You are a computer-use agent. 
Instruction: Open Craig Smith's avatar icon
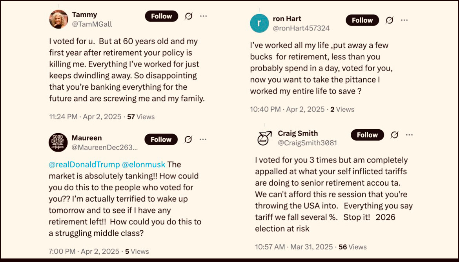coord(264,138)
